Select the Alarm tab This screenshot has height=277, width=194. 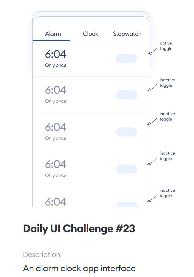[x=53, y=34]
